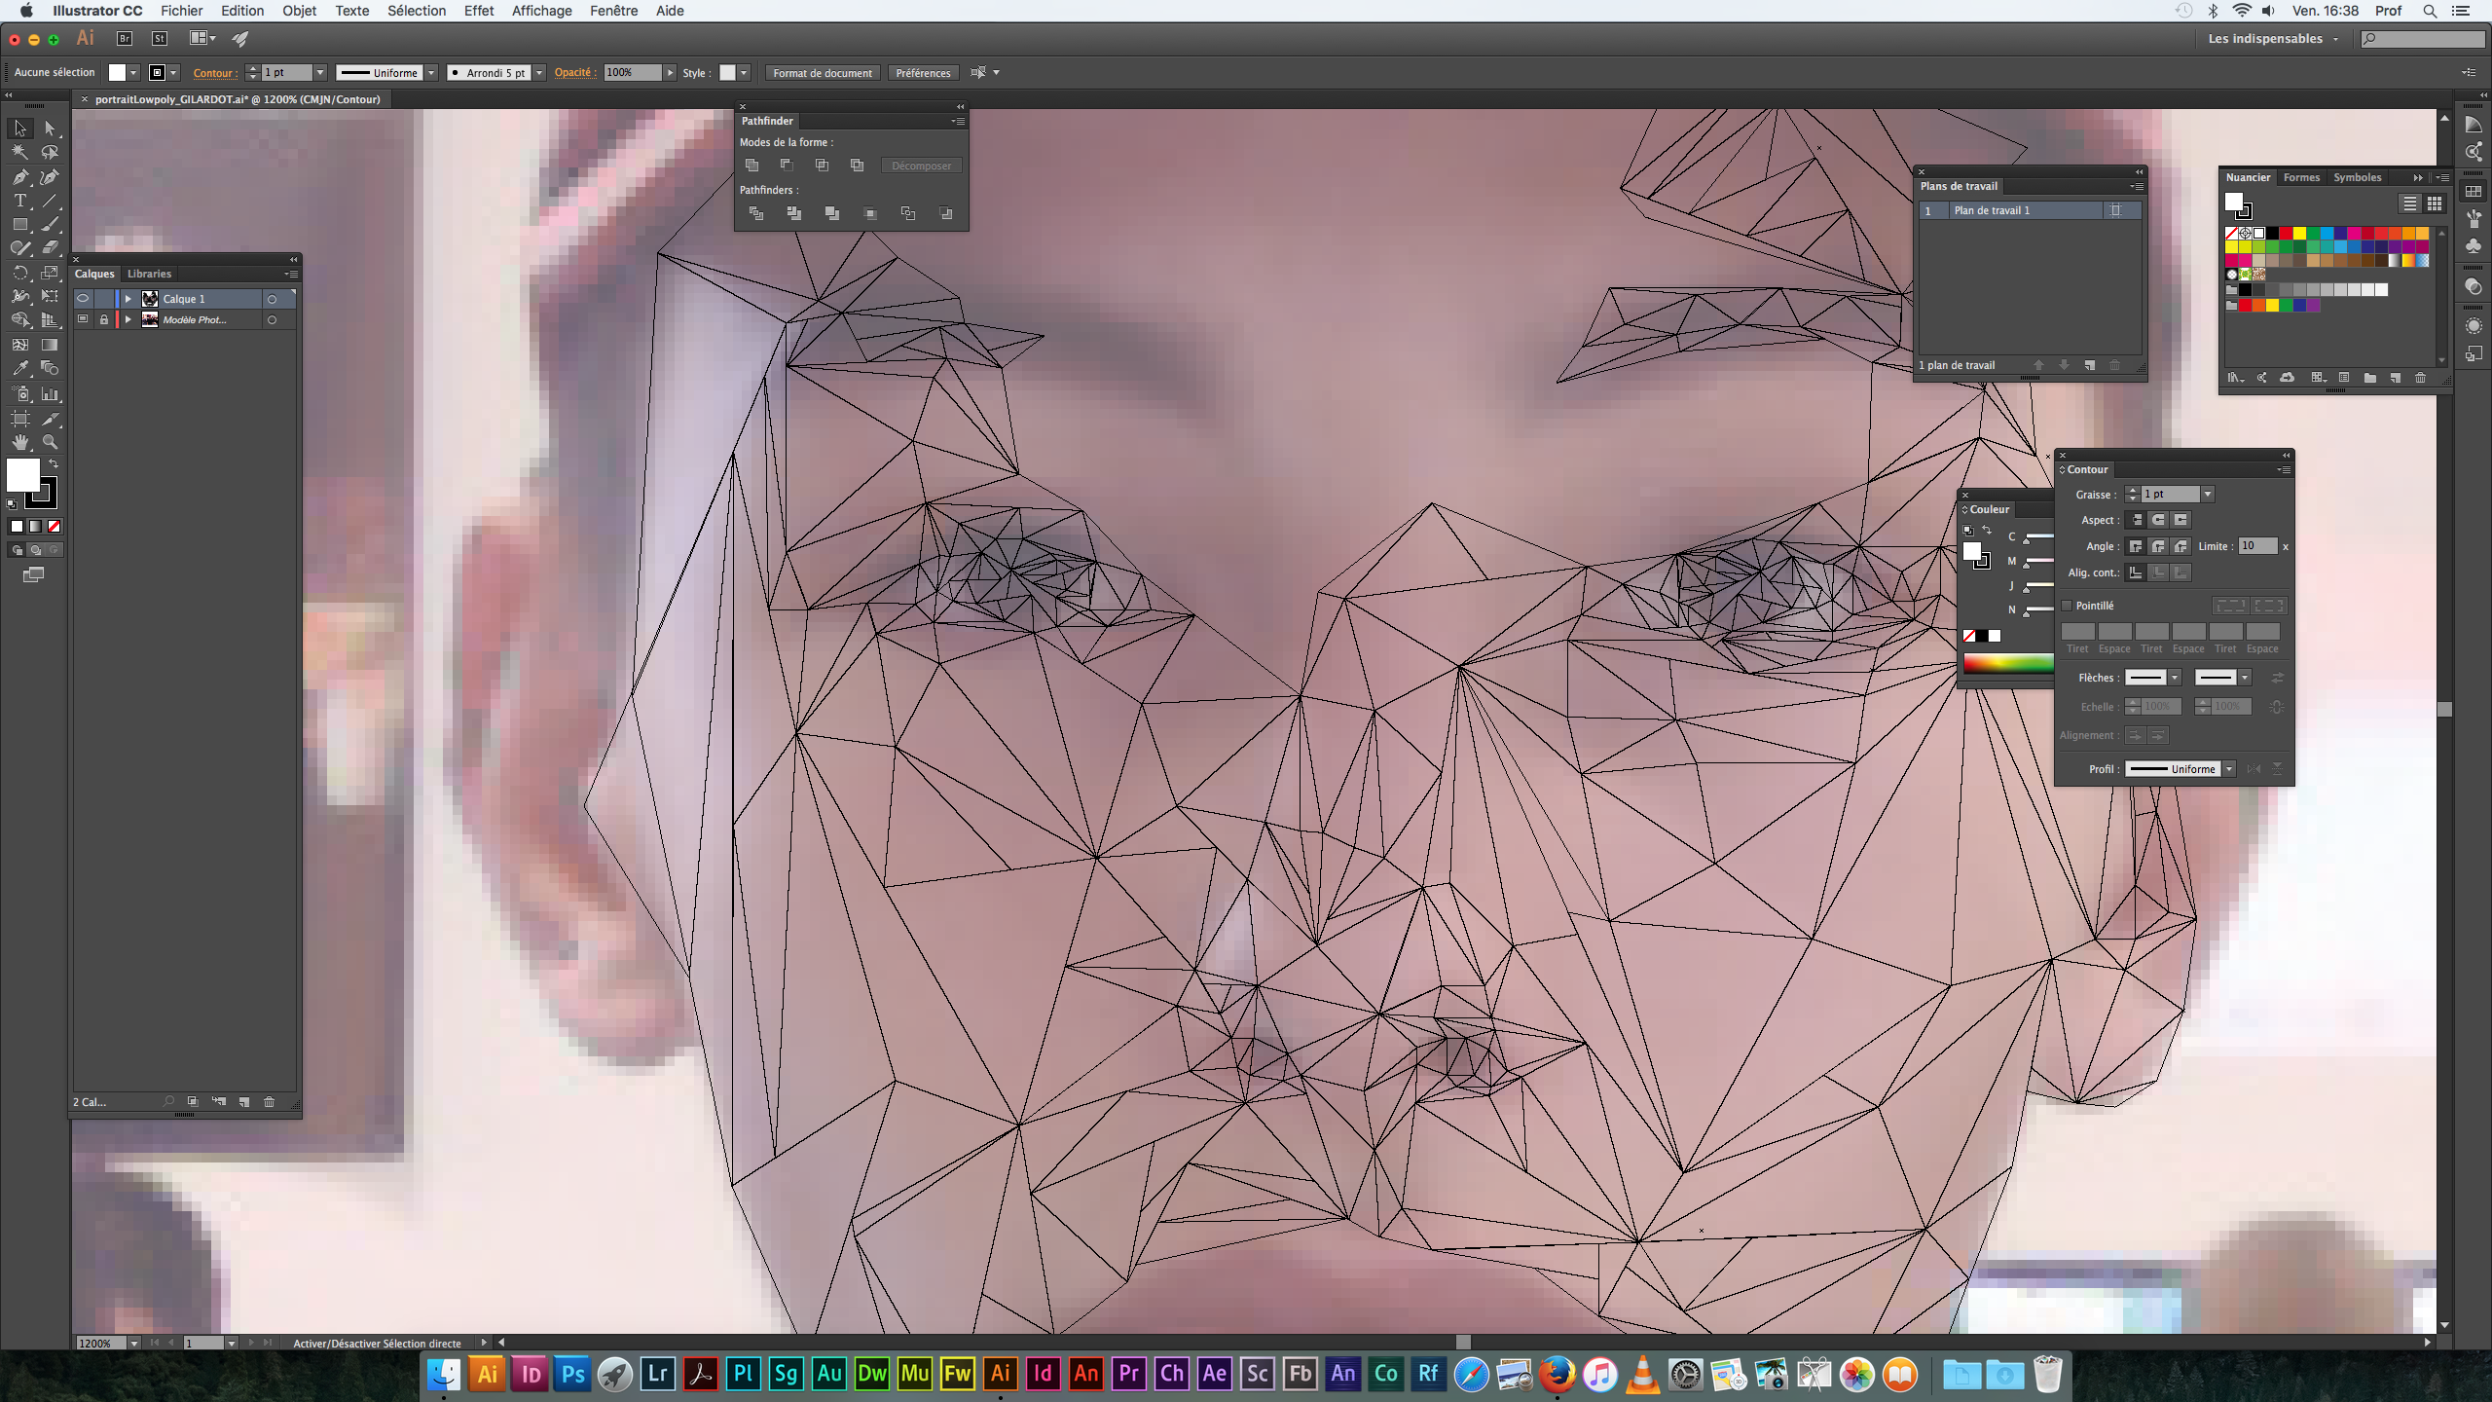Viewport: 2492px width, 1402px height.
Task: Click the Unite shape mode in Pathfinder
Action: pos(751,166)
